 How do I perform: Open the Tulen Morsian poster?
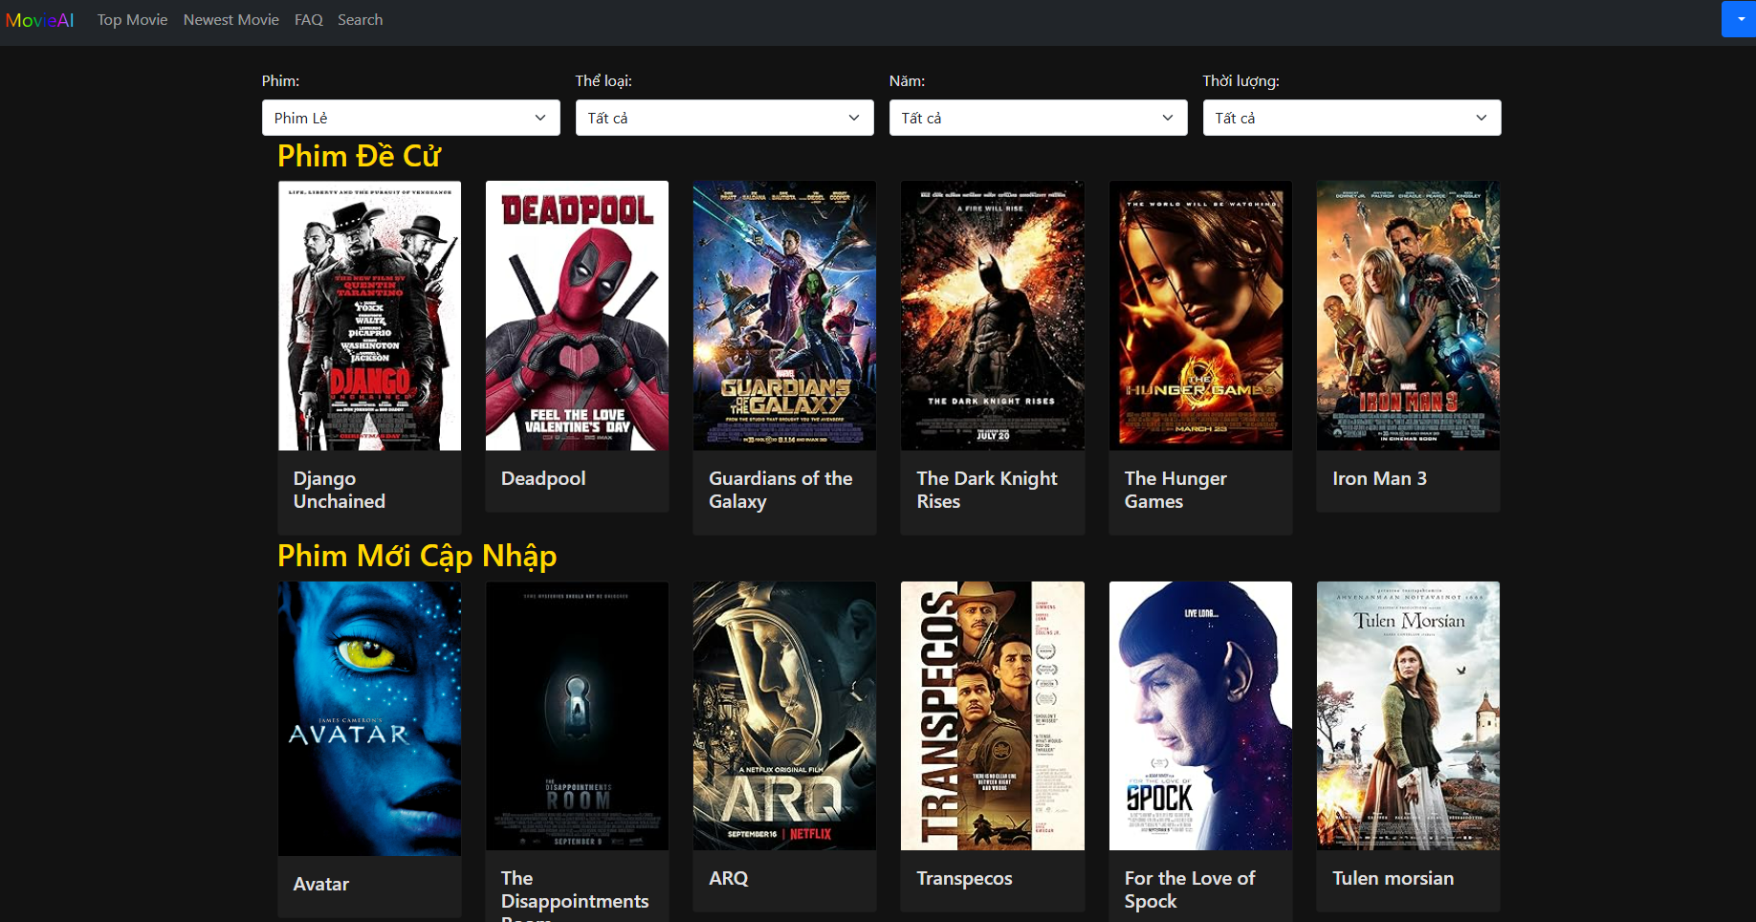(1408, 715)
